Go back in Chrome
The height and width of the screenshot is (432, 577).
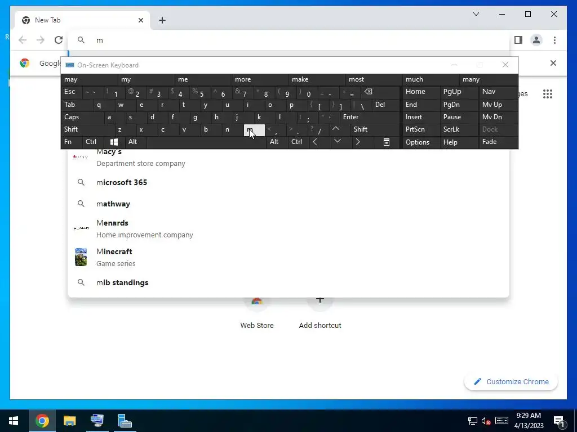[x=23, y=40]
